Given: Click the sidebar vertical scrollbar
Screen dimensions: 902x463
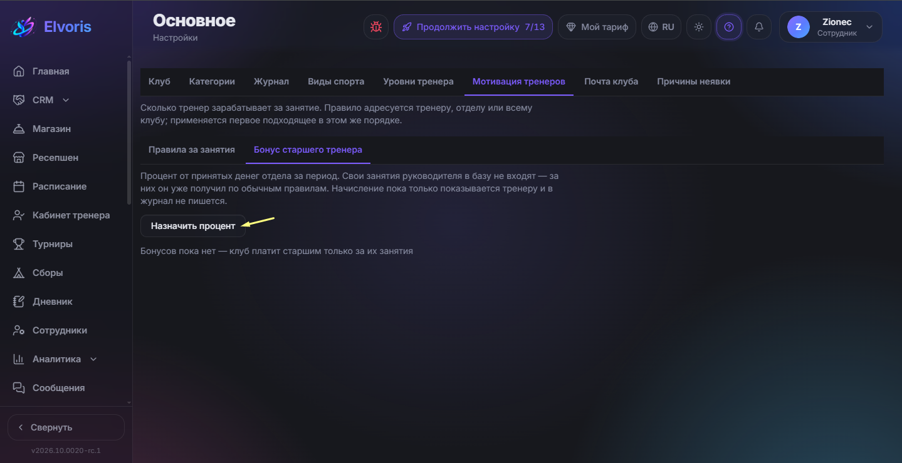Looking at the screenshot, I should tap(129, 132).
